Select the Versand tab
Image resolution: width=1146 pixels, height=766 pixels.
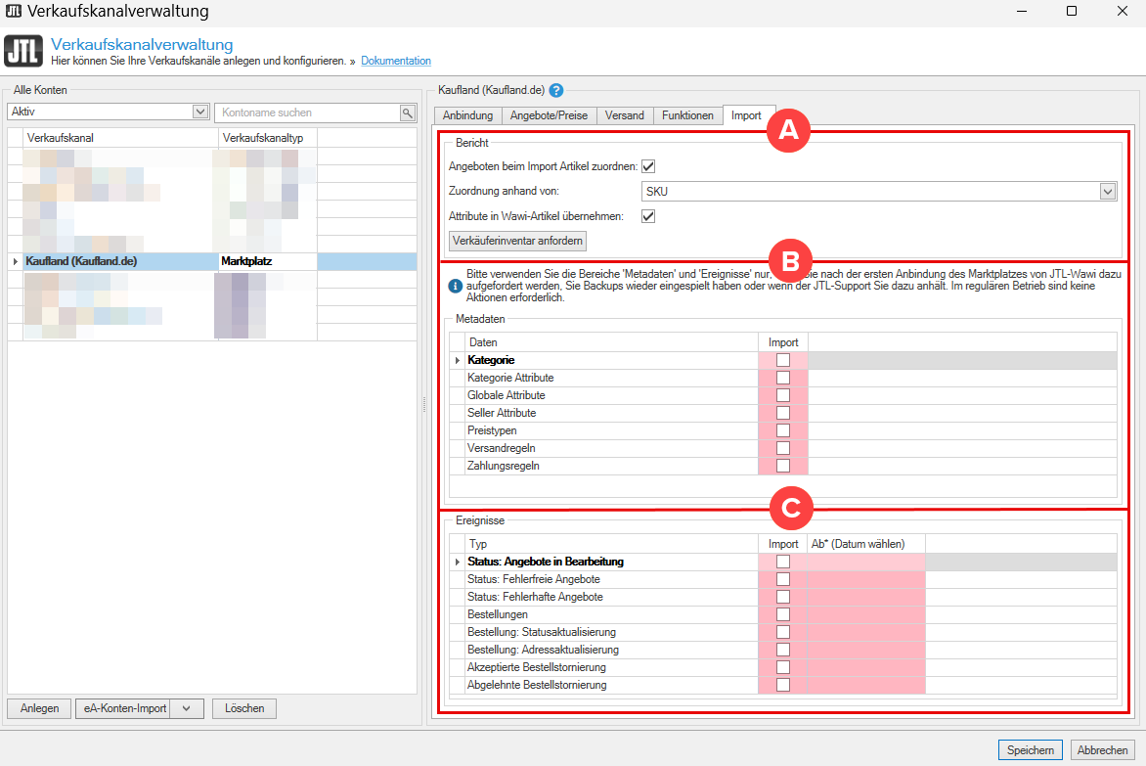624,115
